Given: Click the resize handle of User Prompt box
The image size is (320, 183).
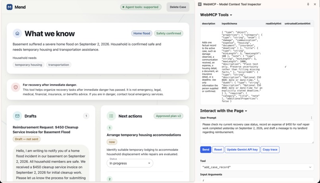Looking at the screenshot, I should click(x=312, y=142).
